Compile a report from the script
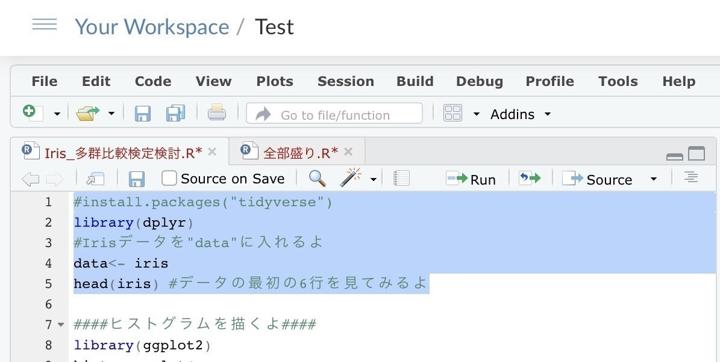This screenshot has height=362, width=720. click(x=402, y=178)
